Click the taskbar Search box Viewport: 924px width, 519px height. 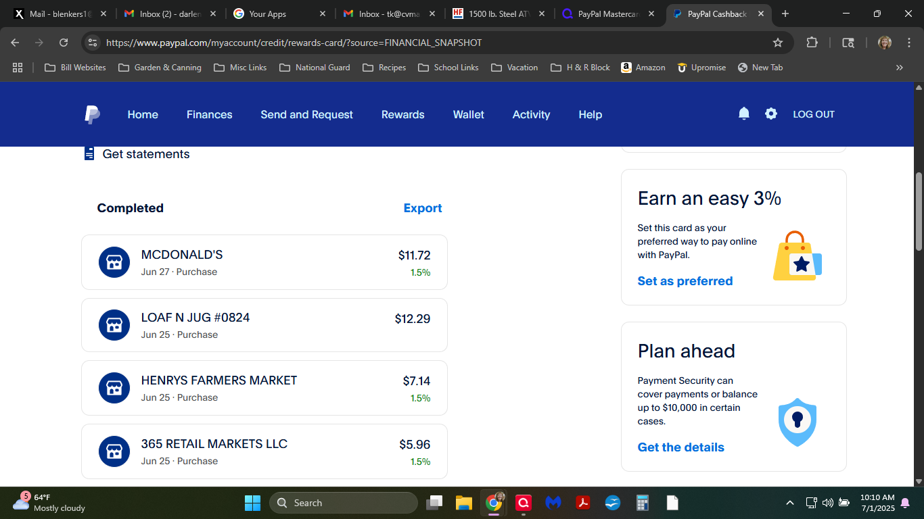[344, 503]
